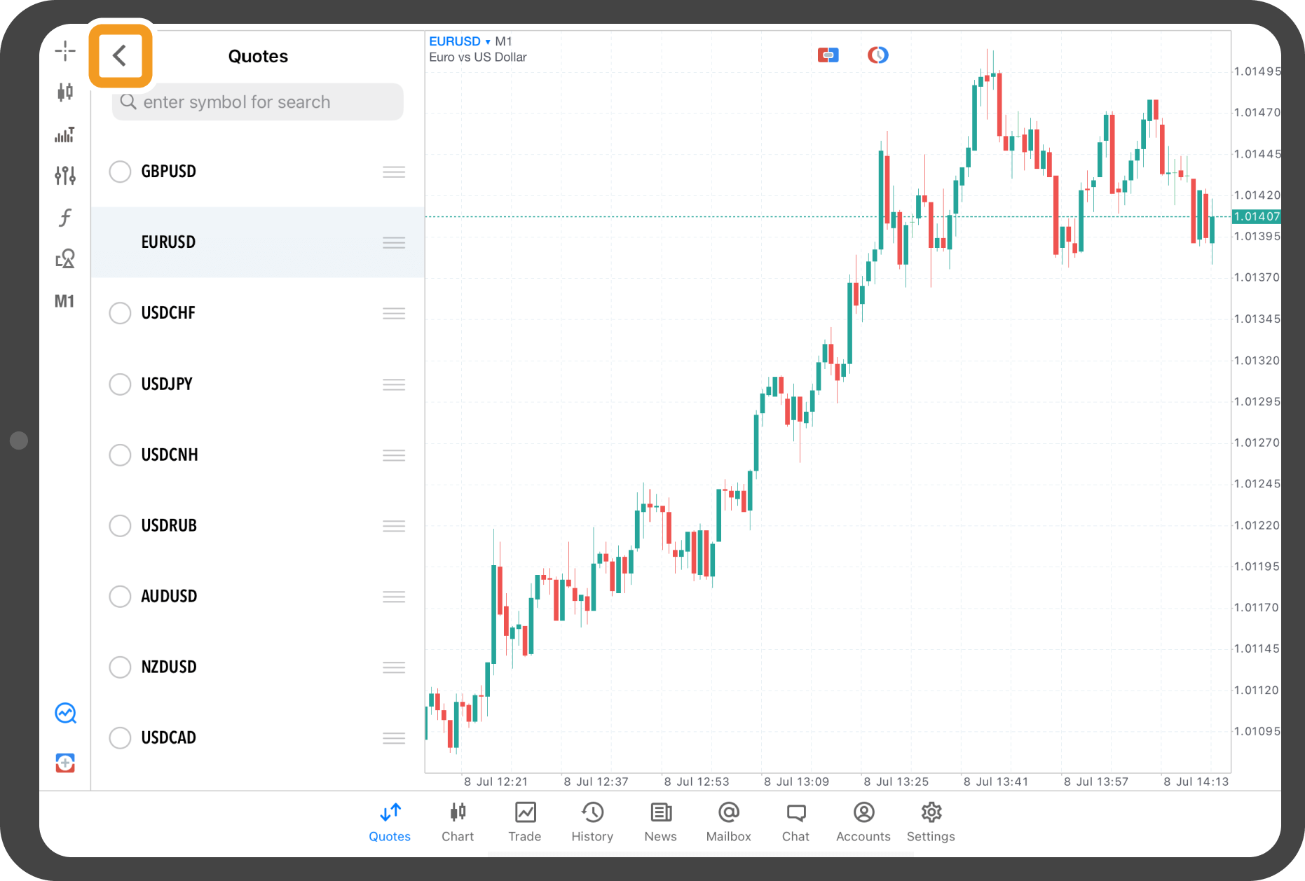Open the M1 timeframe selector
1305x881 pixels.
(x=64, y=301)
